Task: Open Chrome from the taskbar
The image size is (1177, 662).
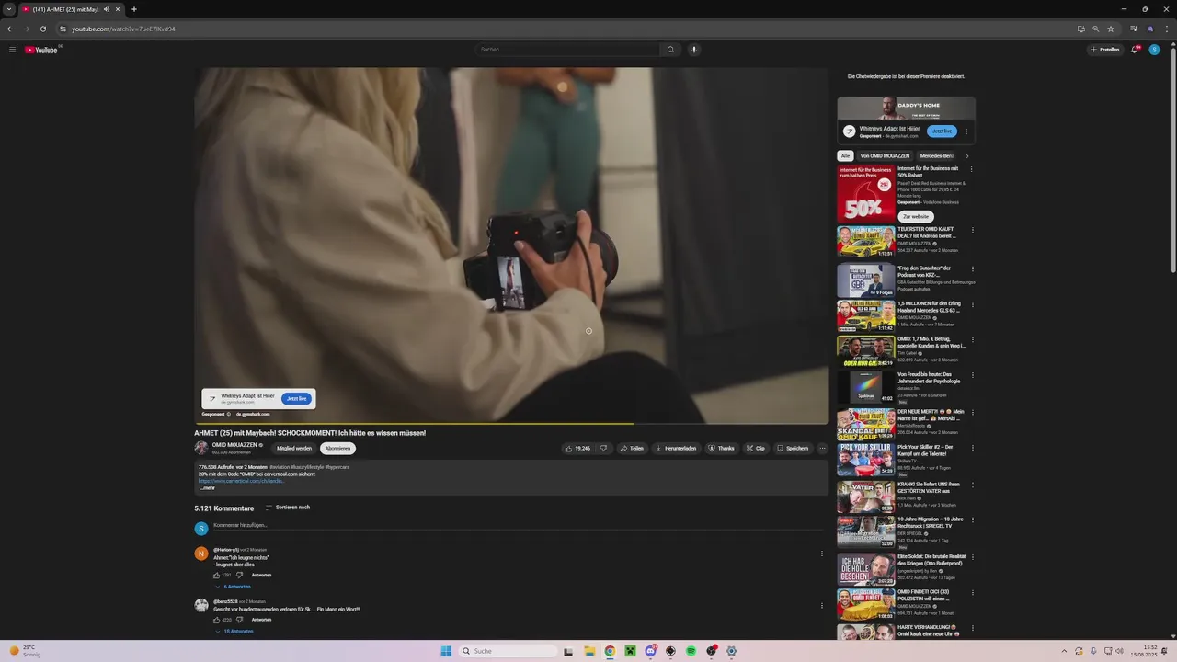Action: tap(610, 651)
